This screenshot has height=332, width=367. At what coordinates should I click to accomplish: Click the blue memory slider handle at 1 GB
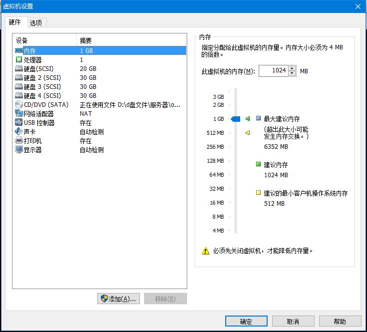[x=236, y=119]
